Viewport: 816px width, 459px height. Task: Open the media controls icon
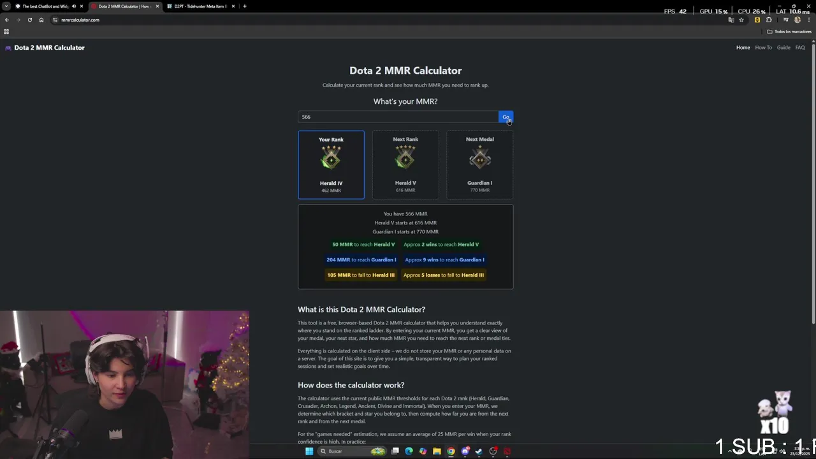tap(785, 20)
